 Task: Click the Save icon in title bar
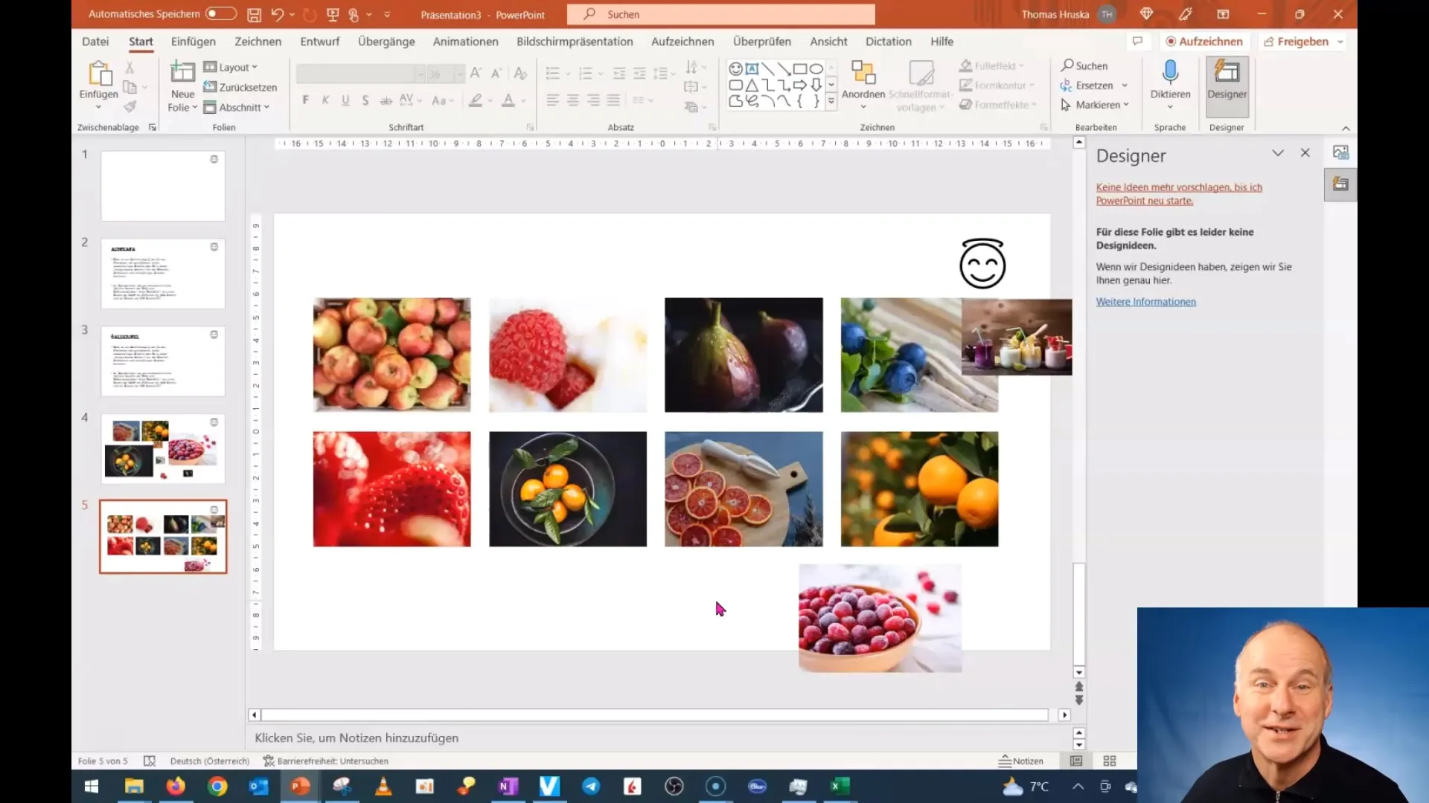pyautogui.click(x=254, y=14)
